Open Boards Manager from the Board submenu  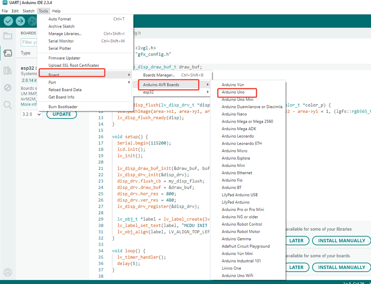tap(172, 75)
